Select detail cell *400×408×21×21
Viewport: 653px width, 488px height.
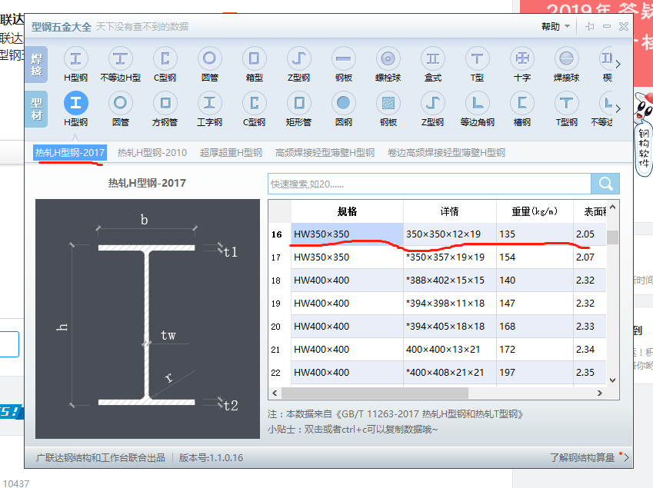[x=450, y=373]
